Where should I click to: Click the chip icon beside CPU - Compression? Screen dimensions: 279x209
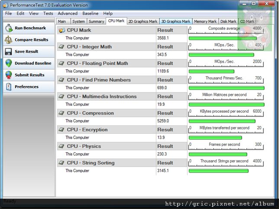62,113
